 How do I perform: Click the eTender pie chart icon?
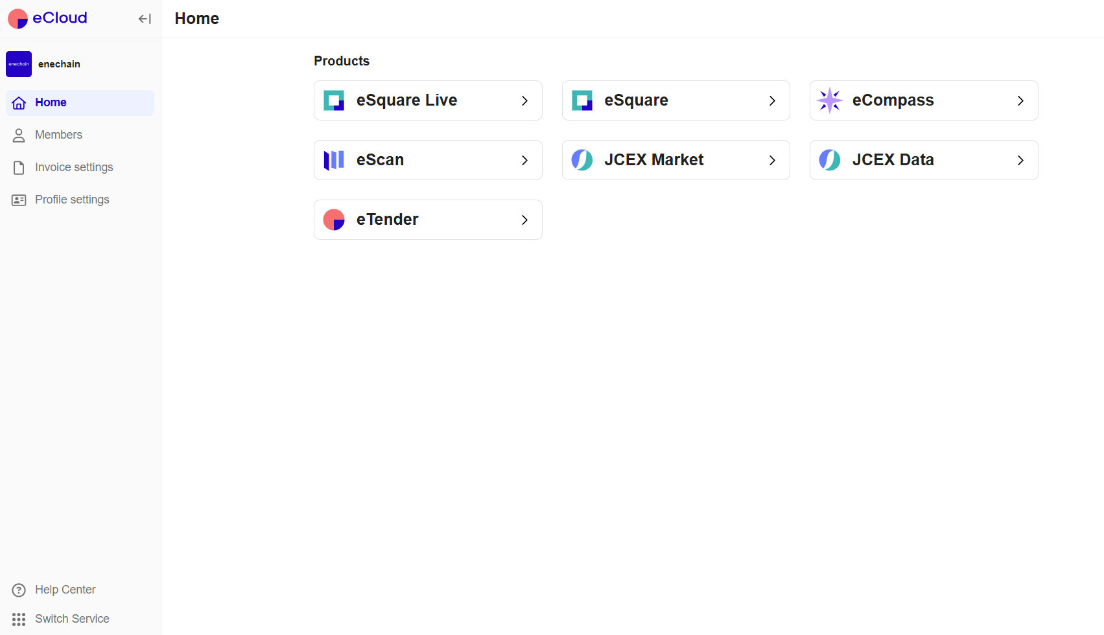333,220
